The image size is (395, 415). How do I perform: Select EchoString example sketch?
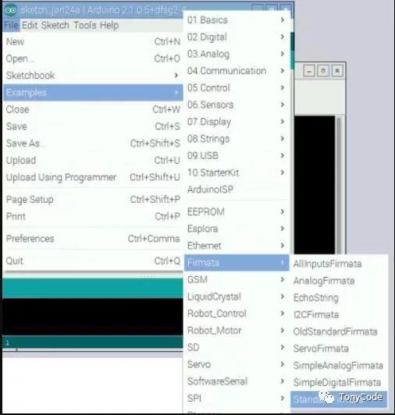coord(316,298)
